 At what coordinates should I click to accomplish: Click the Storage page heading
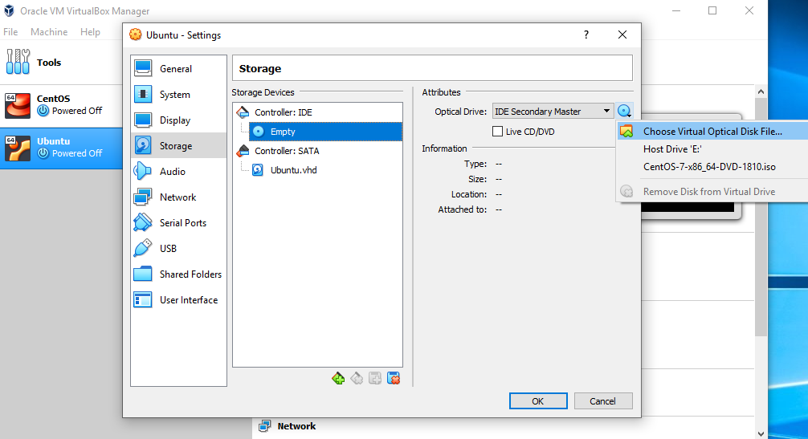coord(260,68)
